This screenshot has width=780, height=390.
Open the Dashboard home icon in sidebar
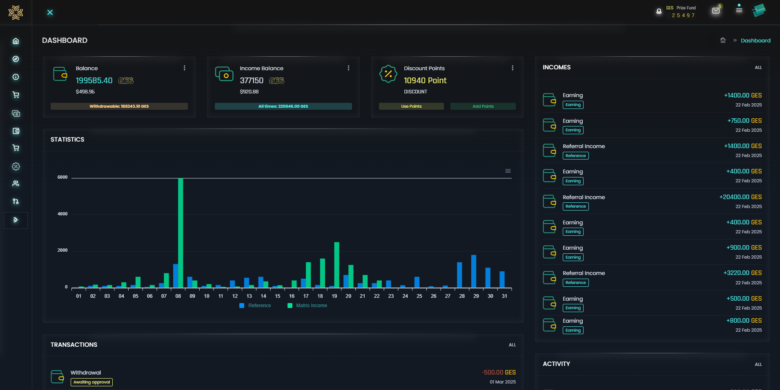[16, 41]
